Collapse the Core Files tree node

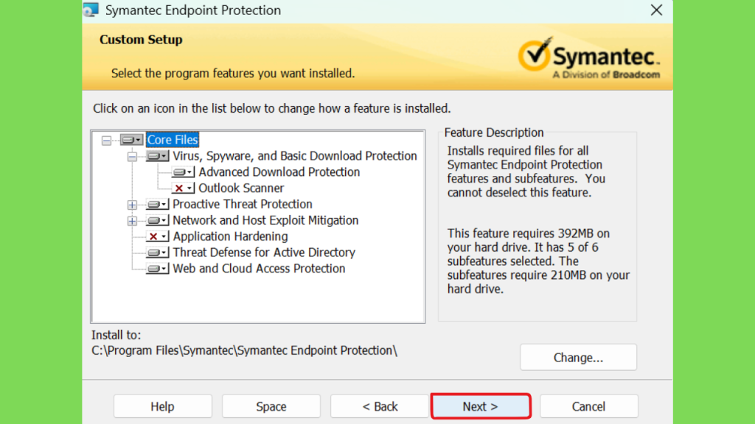(106, 141)
